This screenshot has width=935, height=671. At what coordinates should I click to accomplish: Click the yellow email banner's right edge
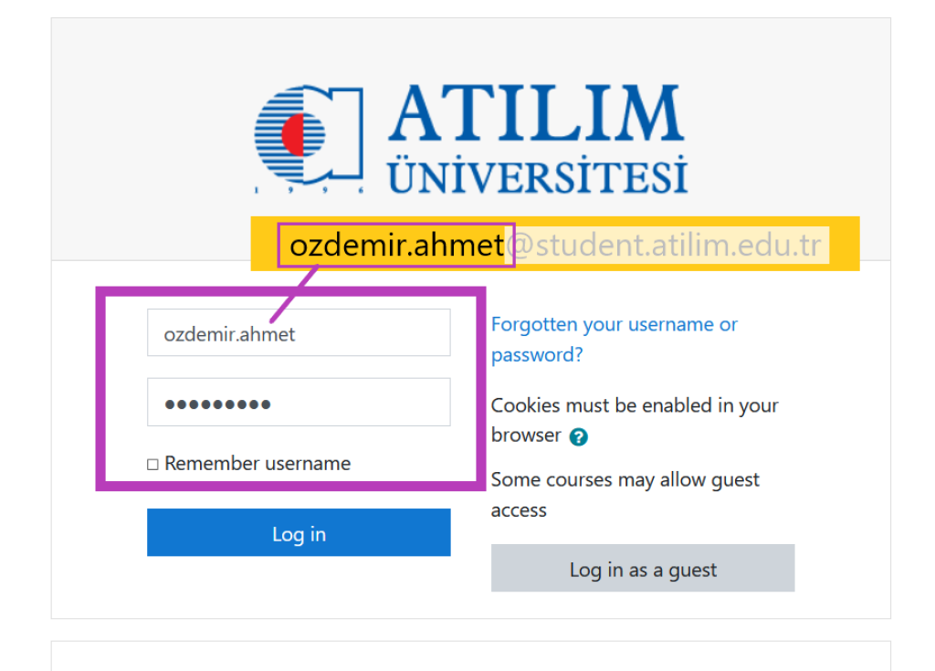846,244
